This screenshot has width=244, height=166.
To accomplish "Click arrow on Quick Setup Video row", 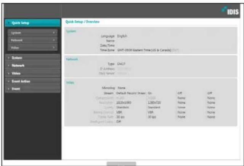I will (54, 47).
